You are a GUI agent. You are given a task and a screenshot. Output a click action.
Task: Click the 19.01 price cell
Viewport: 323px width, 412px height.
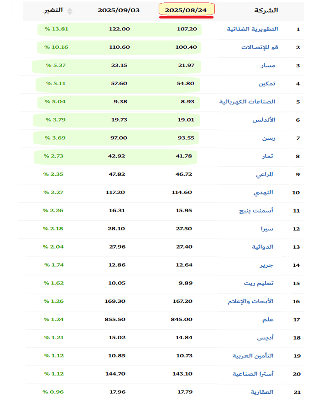click(186, 120)
